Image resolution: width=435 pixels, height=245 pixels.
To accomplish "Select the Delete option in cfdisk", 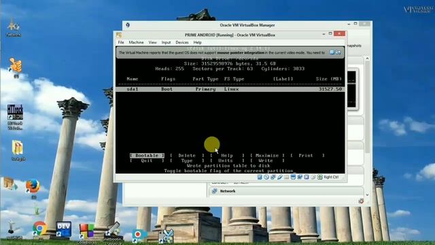I will pos(187,156).
